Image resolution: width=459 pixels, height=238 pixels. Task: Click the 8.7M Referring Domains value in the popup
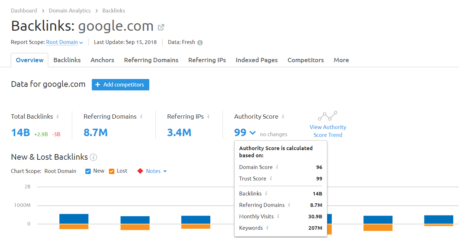point(316,205)
